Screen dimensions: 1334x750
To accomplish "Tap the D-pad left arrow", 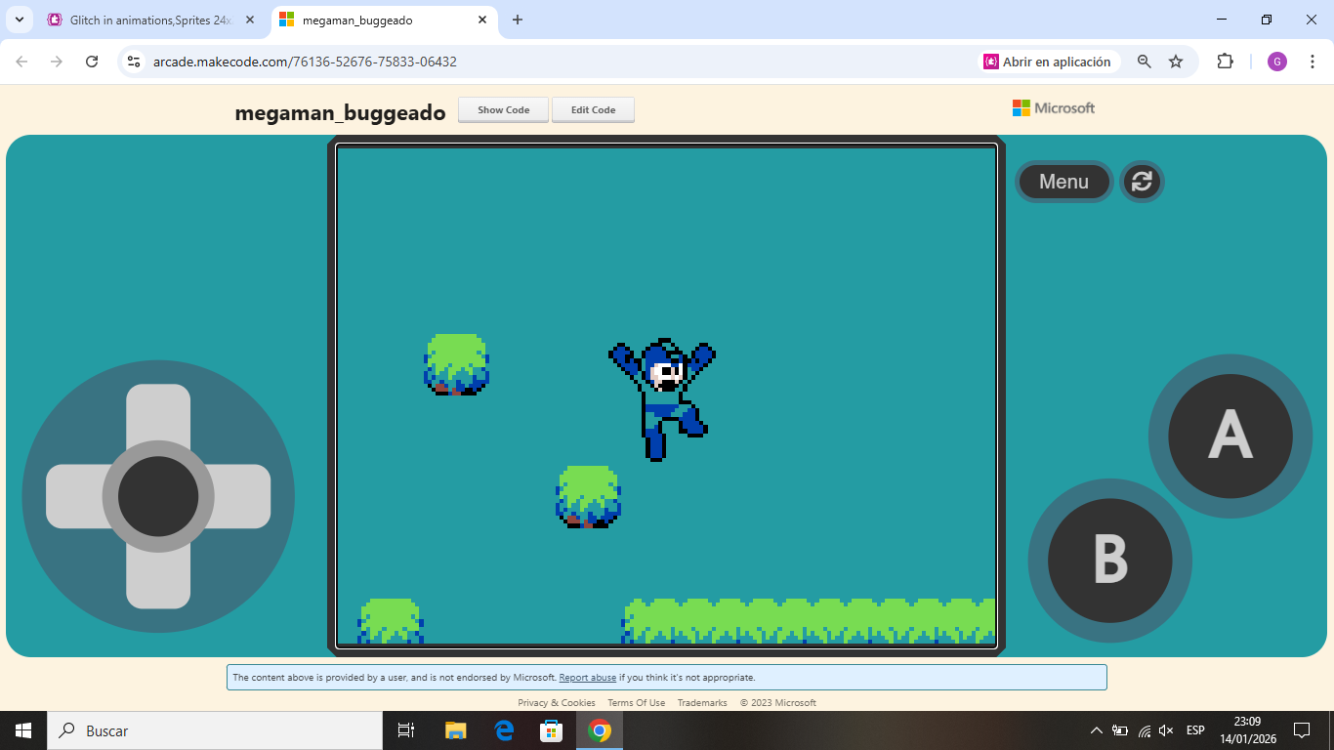I will click(x=75, y=496).
